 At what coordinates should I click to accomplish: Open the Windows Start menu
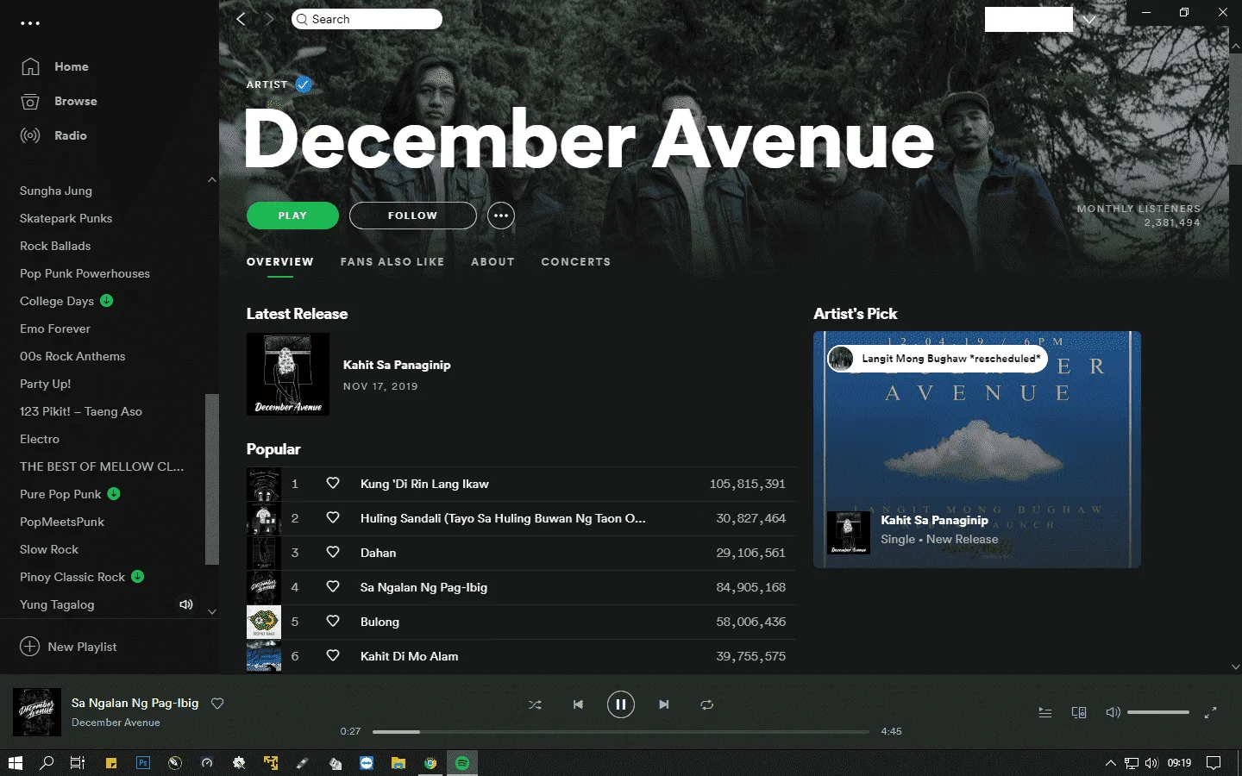click(15, 763)
